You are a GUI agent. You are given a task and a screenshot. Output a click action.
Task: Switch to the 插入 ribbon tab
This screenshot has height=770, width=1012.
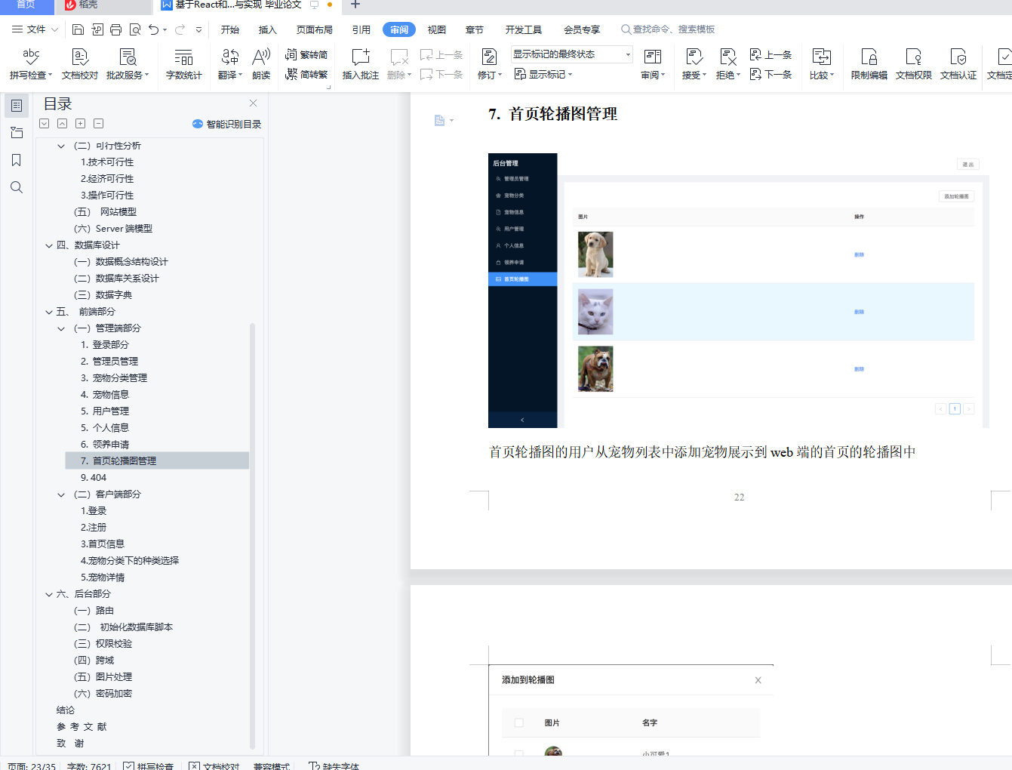click(268, 29)
